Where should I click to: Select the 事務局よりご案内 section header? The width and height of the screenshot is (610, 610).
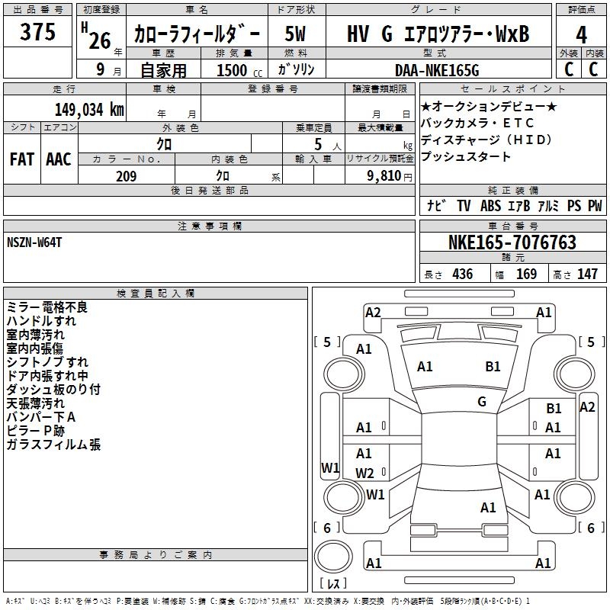click(x=156, y=555)
